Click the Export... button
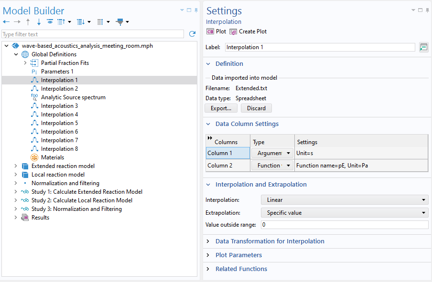The image size is (432, 282). click(221, 108)
